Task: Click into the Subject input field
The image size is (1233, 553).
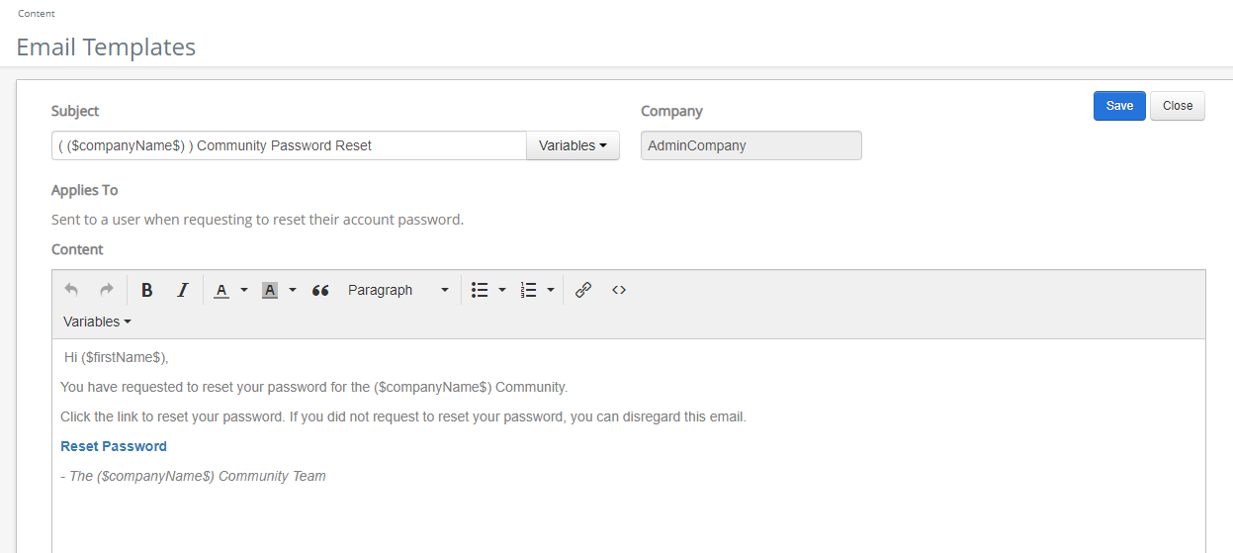Action: 289,145
